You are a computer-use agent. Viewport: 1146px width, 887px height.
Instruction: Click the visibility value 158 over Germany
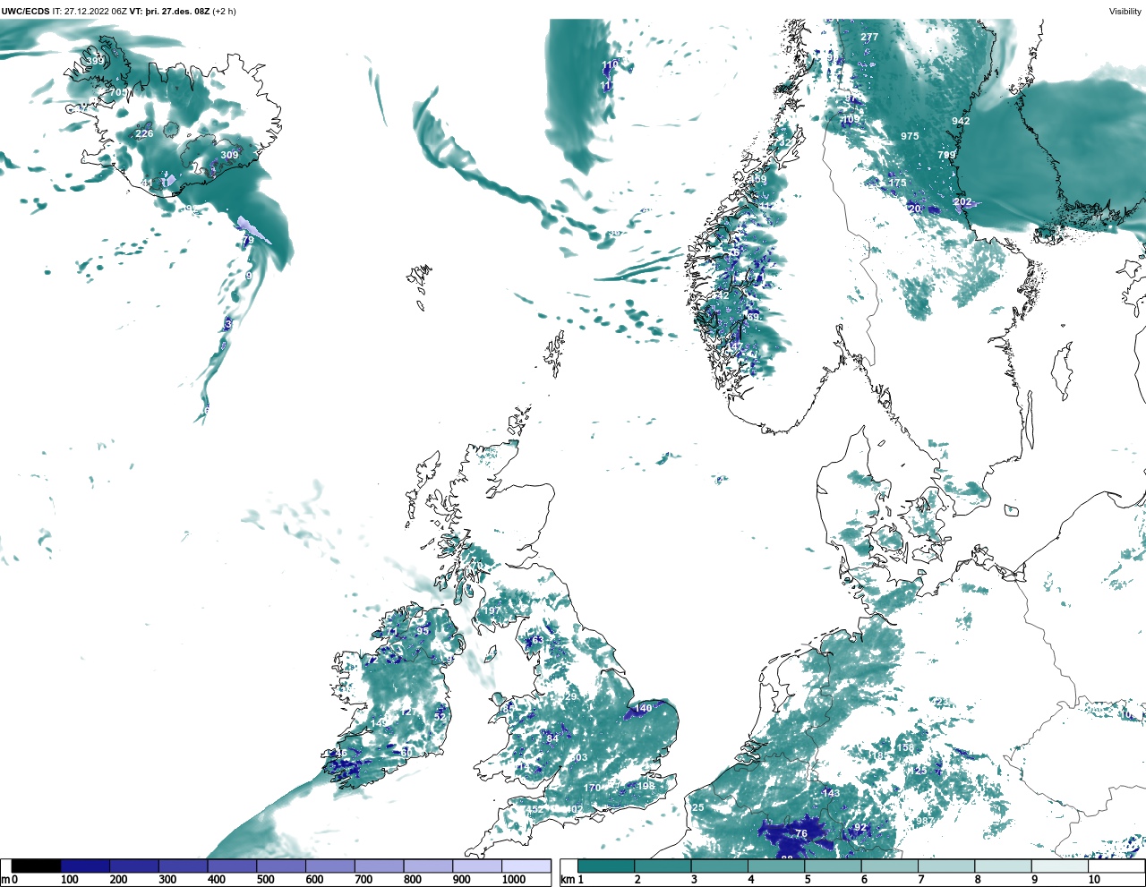coord(906,747)
